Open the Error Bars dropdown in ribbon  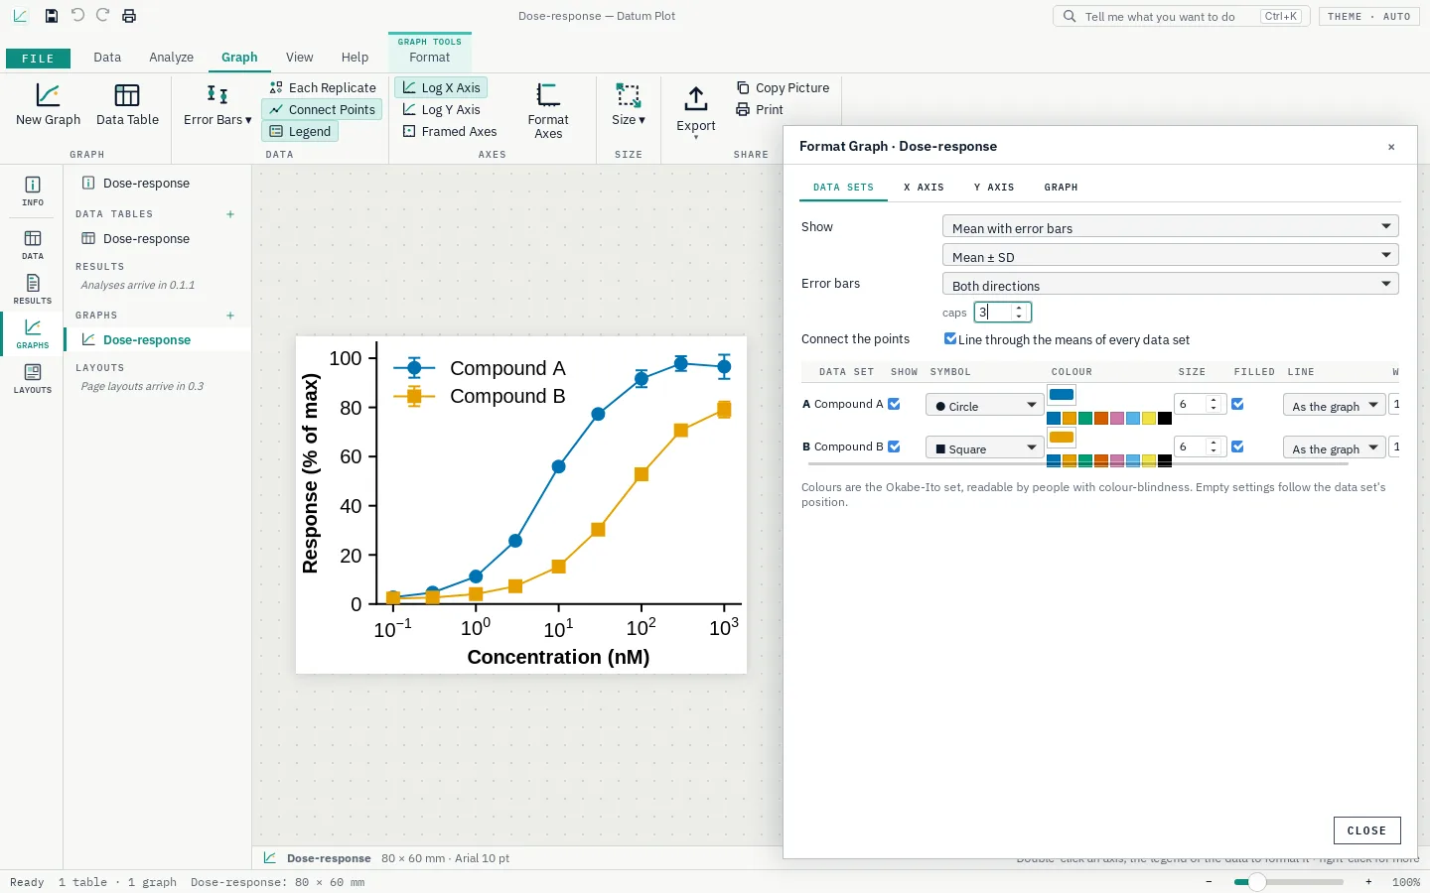tap(217, 105)
